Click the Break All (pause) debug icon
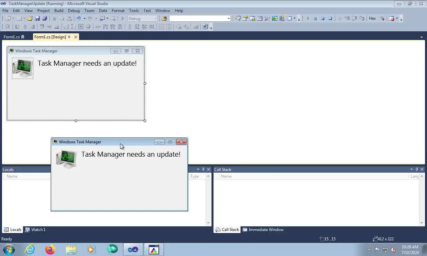This screenshot has width=427, height=256. pyautogui.click(x=315, y=19)
